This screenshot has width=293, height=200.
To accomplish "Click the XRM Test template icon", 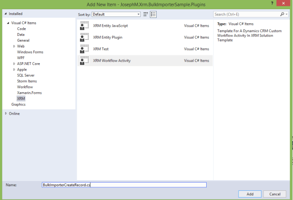I will tap(84, 49).
